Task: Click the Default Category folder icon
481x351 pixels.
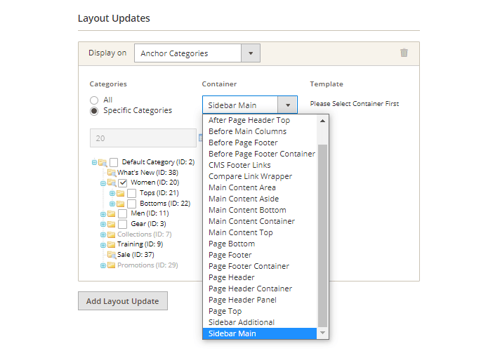Action: tap(103, 162)
